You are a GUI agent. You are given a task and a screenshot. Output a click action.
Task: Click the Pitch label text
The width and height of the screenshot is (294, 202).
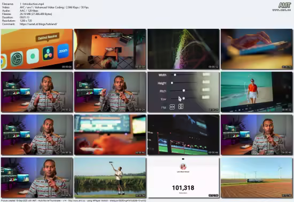pos(163,91)
